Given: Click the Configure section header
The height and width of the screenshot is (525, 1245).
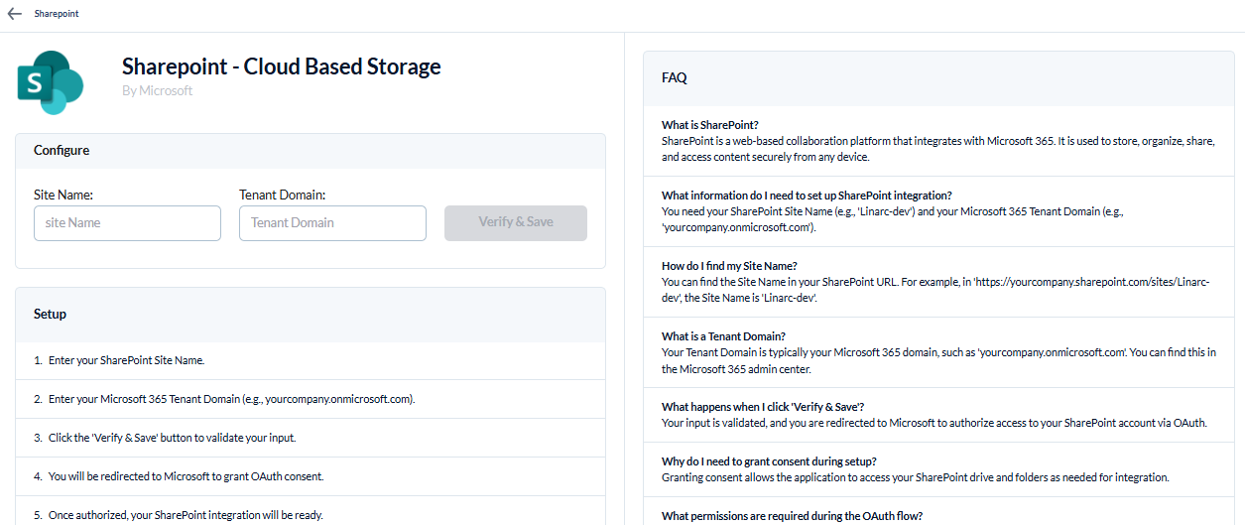Looking at the screenshot, I should (310, 151).
